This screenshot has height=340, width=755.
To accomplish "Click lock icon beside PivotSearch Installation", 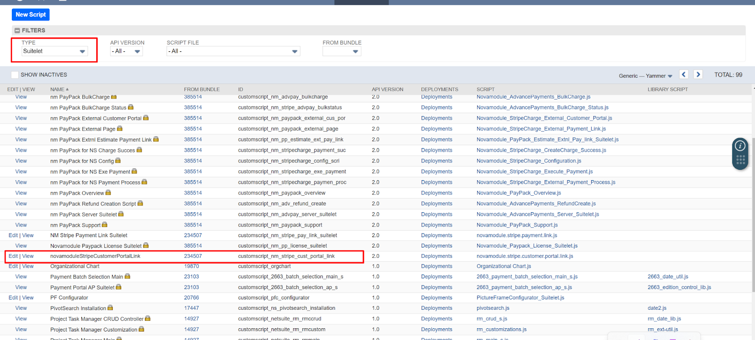I will 110,308.
